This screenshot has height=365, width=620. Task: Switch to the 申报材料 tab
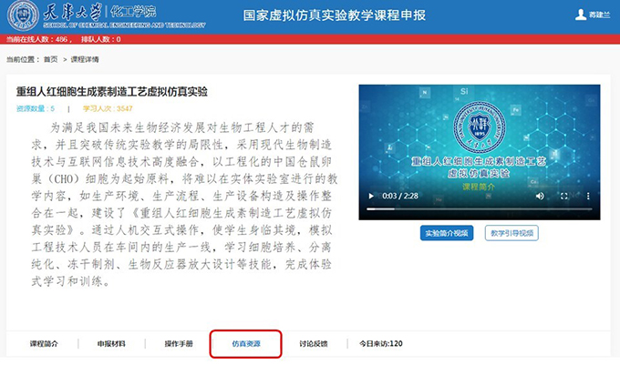[x=112, y=344]
